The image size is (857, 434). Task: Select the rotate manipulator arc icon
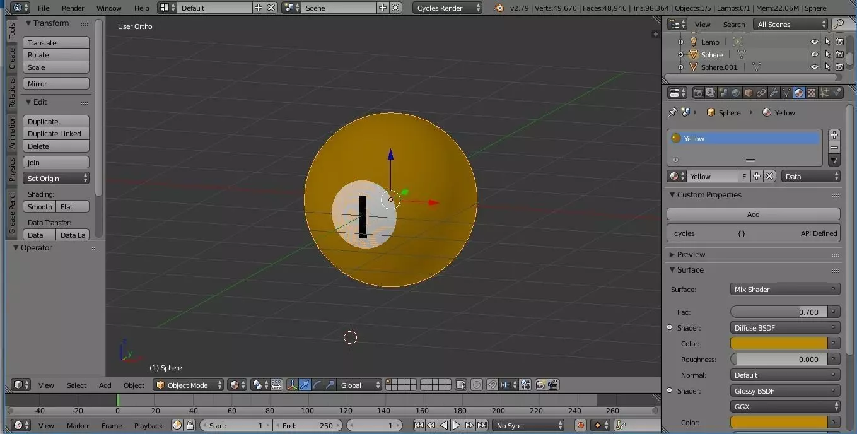click(317, 385)
